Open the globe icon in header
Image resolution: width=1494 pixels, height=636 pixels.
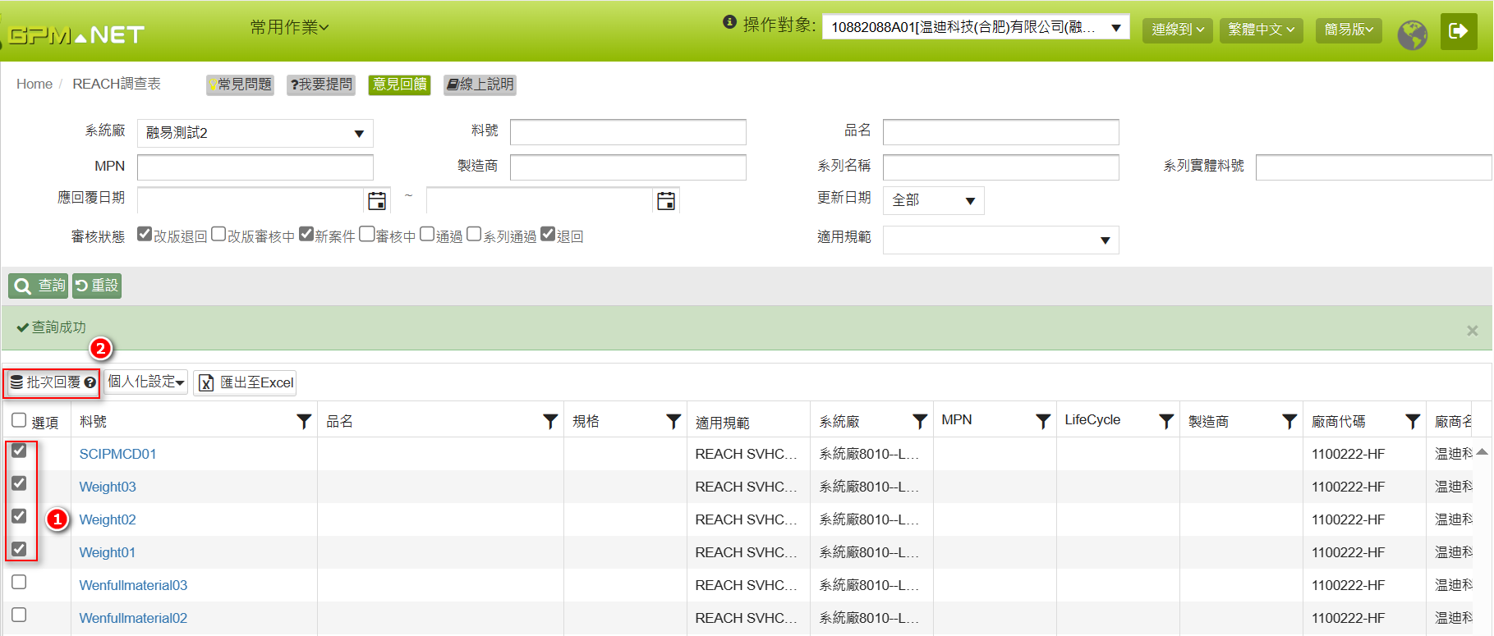coord(1413,34)
